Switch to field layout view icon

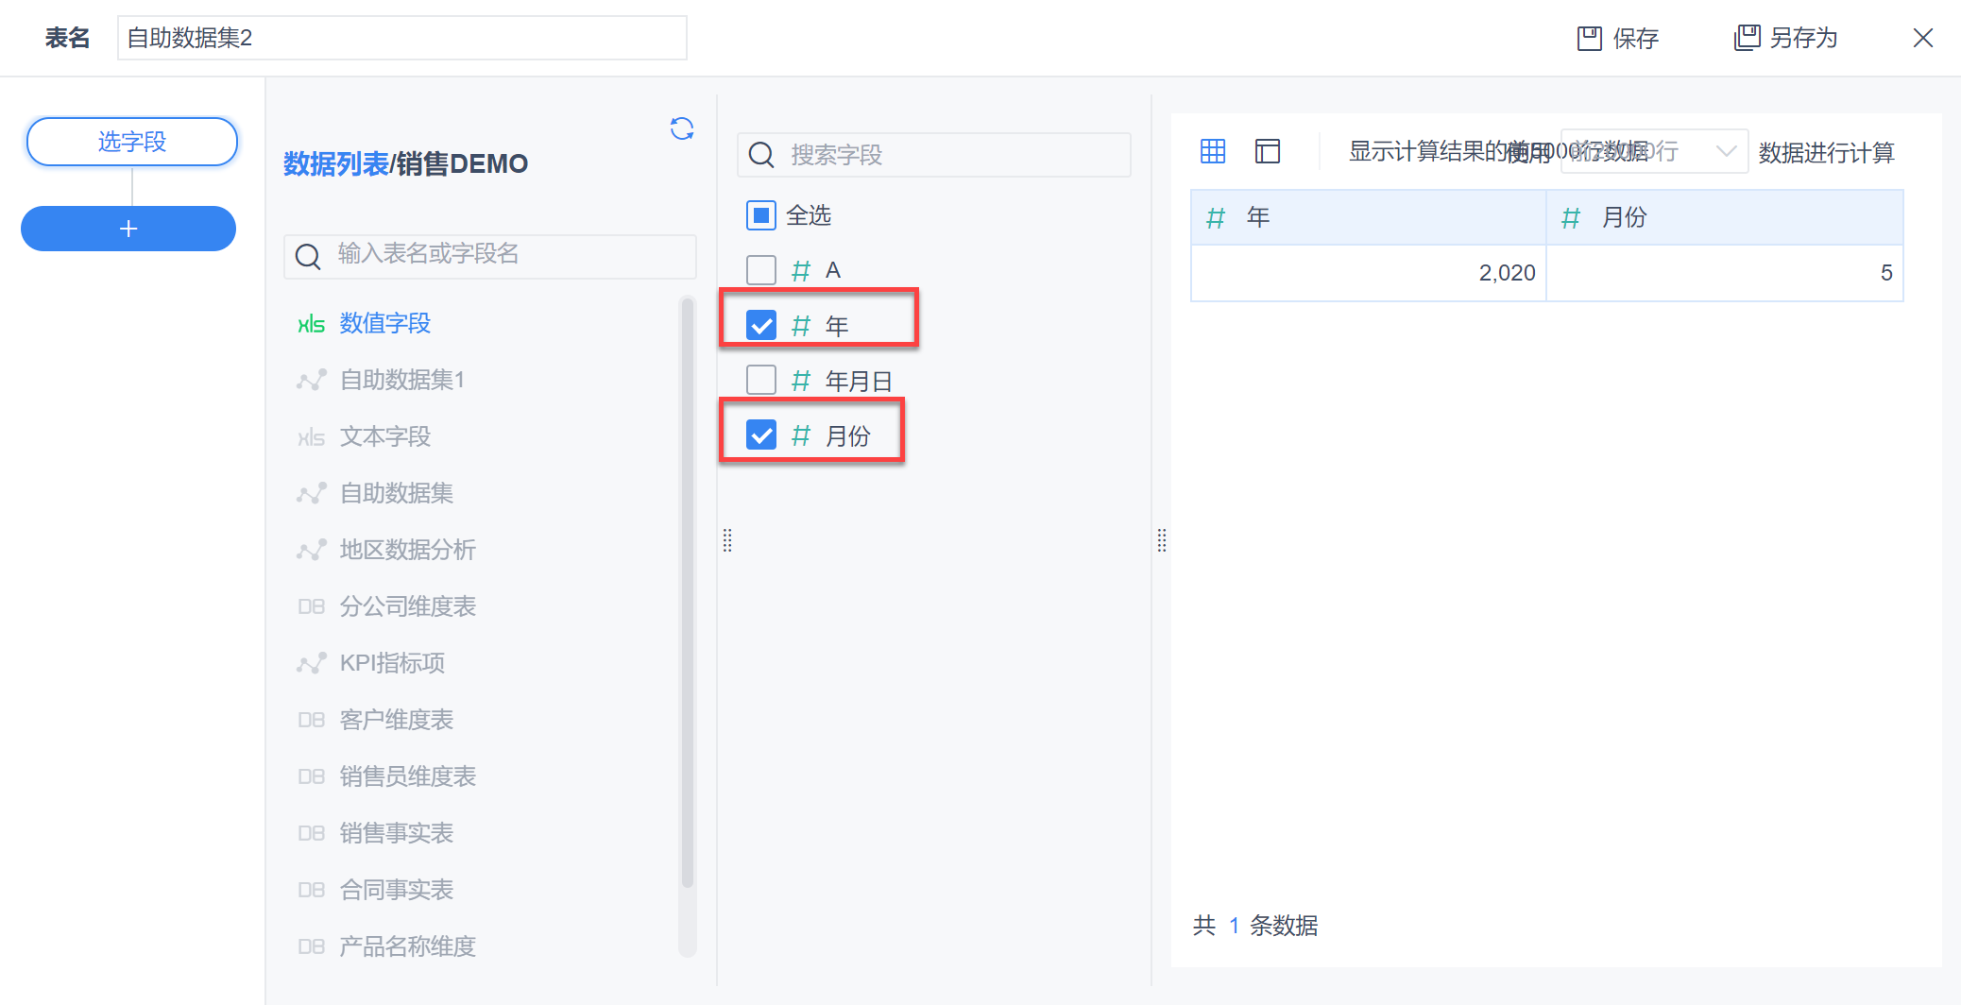(x=1268, y=151)
